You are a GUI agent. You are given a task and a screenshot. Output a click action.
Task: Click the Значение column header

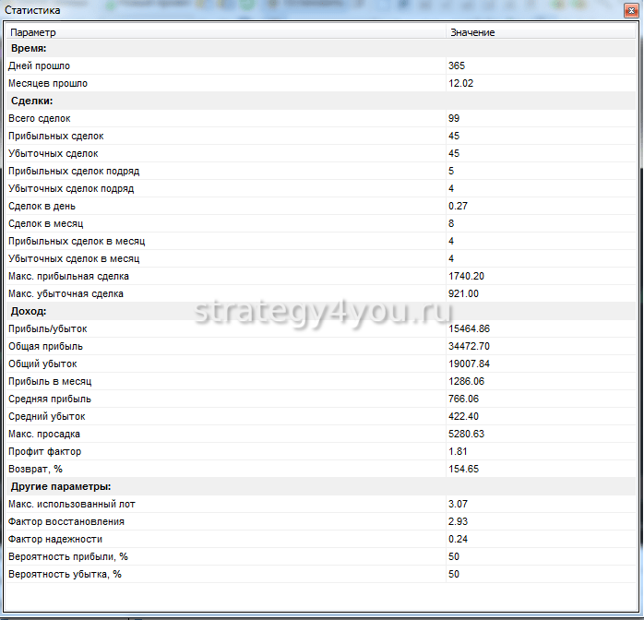(471, 32)
